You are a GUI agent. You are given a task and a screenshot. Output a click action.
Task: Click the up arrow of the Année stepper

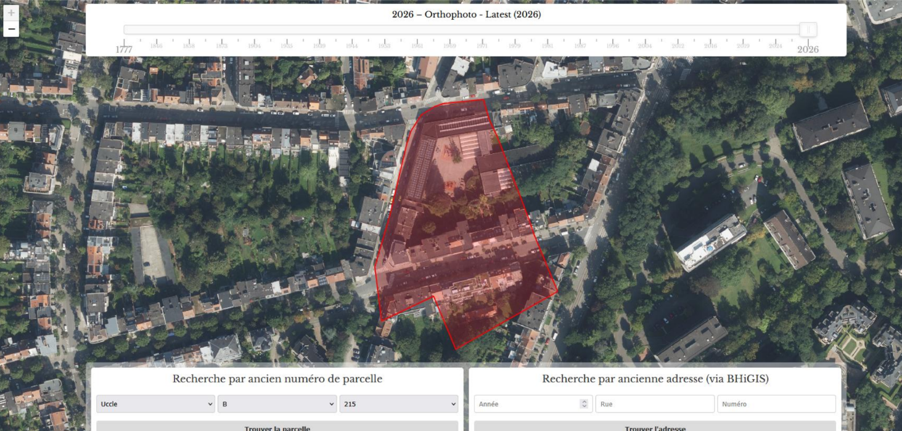[x=584, y=401]
